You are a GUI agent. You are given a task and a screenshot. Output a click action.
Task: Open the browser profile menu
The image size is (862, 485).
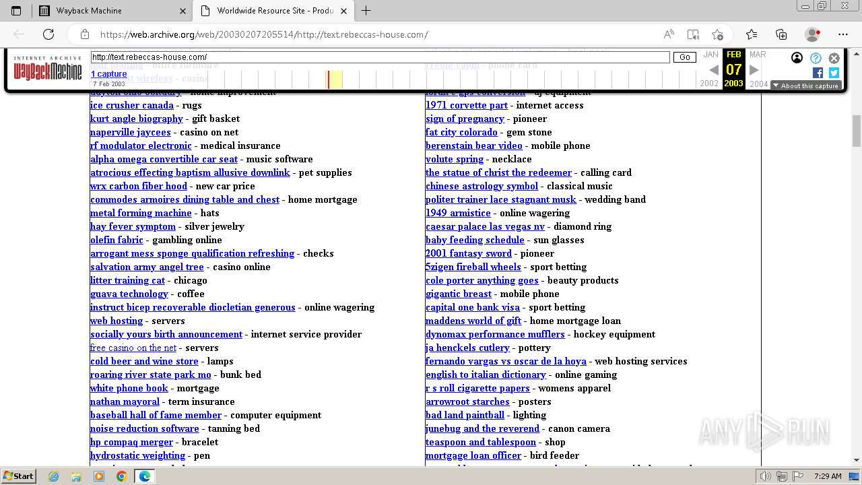pos(813,34)
